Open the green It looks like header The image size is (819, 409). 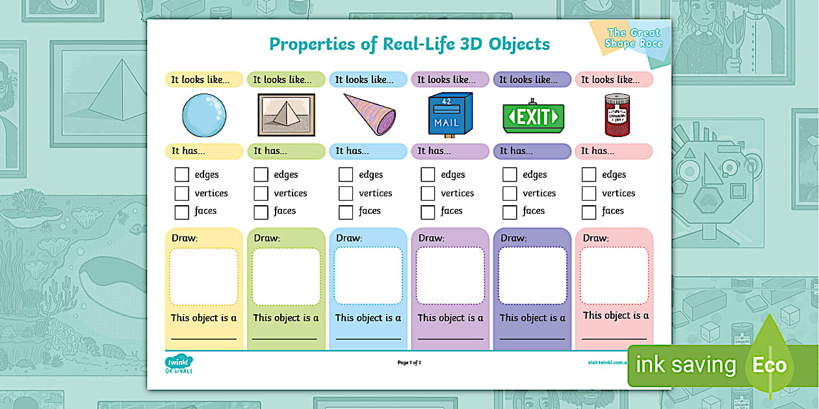(286, 79)
